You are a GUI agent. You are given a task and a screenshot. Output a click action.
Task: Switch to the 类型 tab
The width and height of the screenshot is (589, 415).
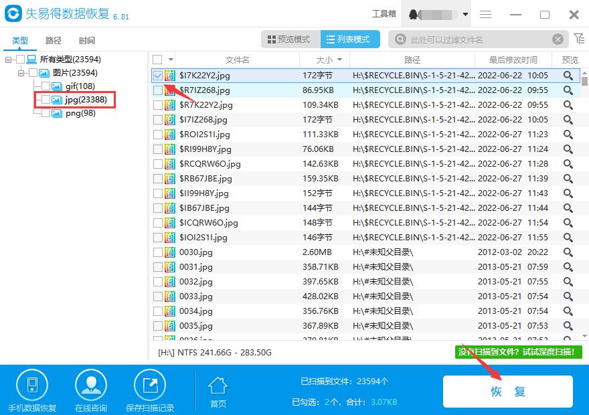coord(20,40)
